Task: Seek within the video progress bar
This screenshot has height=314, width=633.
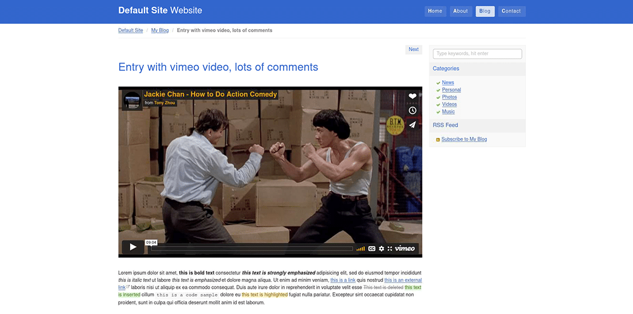Action: pos(251,249)
